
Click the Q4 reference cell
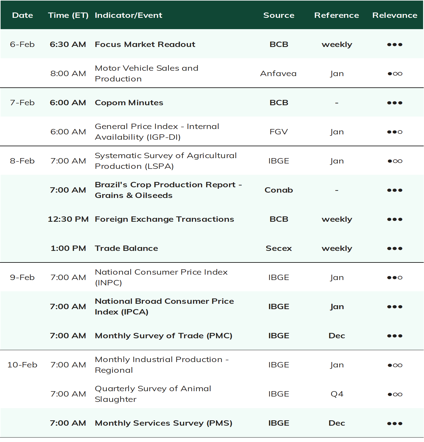[x=337, y=394]
